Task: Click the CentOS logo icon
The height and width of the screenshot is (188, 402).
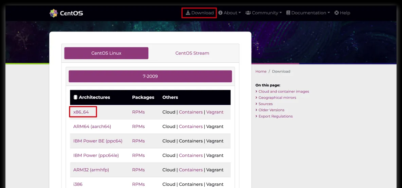Action: [x=54, y=13]
